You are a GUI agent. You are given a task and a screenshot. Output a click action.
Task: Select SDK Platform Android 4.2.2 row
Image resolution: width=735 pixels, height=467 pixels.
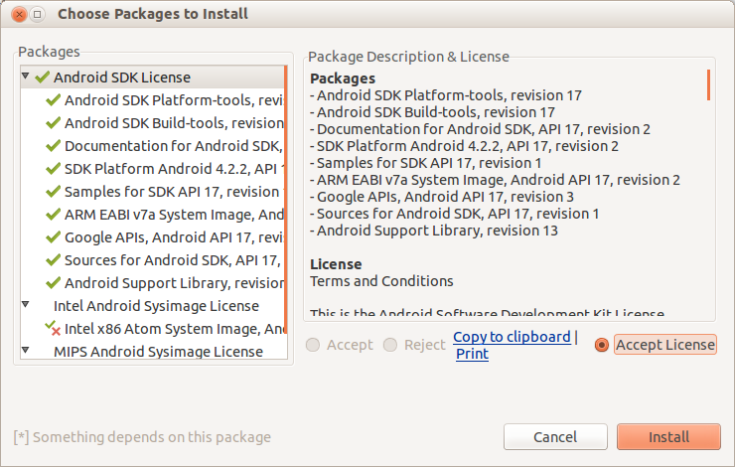pos(152,168)
